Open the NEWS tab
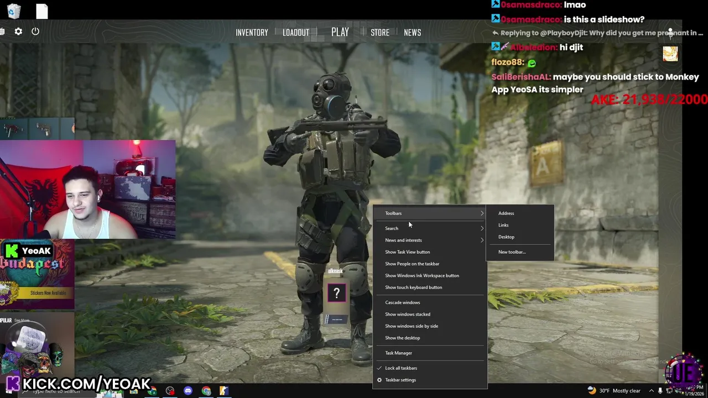Image resolution: width=708 pixels, height=398 pixels. coord(412,33)
